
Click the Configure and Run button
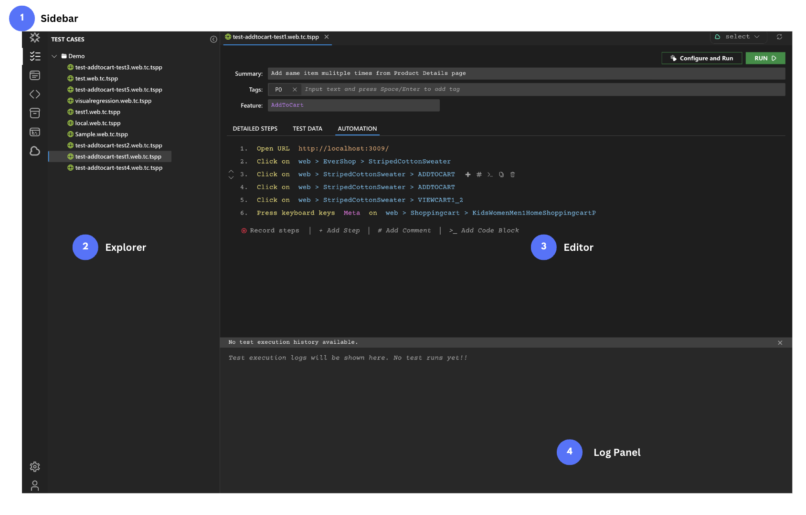tap(701, 58)
